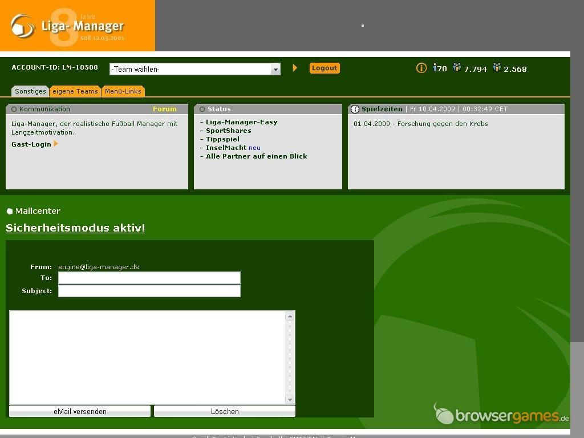This screenshot has height=438, width=584.
Task: Click the engine@liga-manager.de sender address
Action: 99,267
